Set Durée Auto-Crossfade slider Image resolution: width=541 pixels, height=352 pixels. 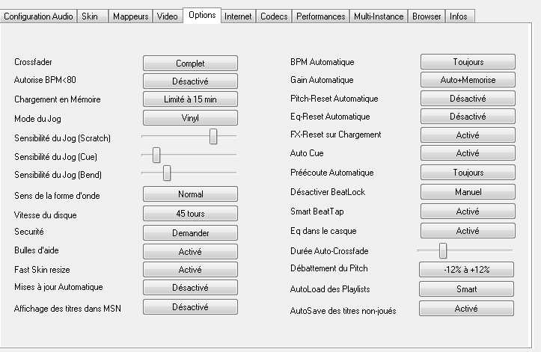443,250
